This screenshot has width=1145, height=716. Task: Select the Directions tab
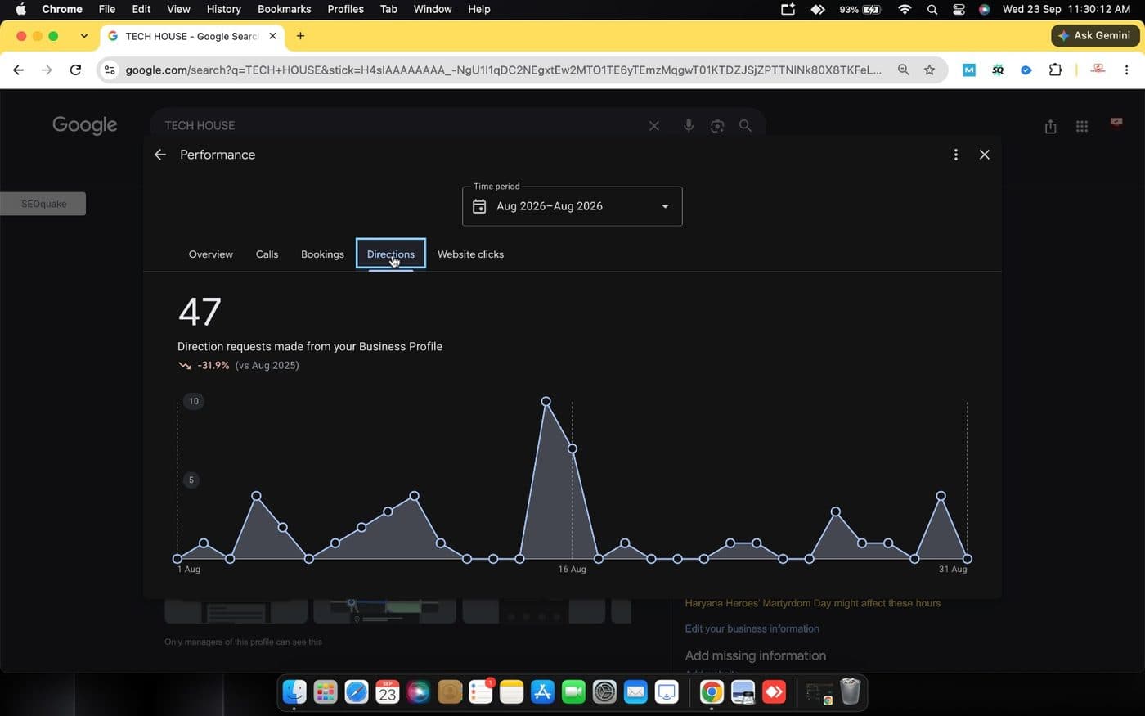tap(391, 254)
